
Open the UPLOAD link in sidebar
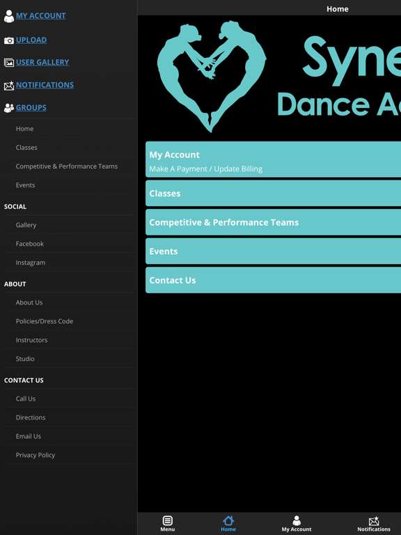coord(31,40)
